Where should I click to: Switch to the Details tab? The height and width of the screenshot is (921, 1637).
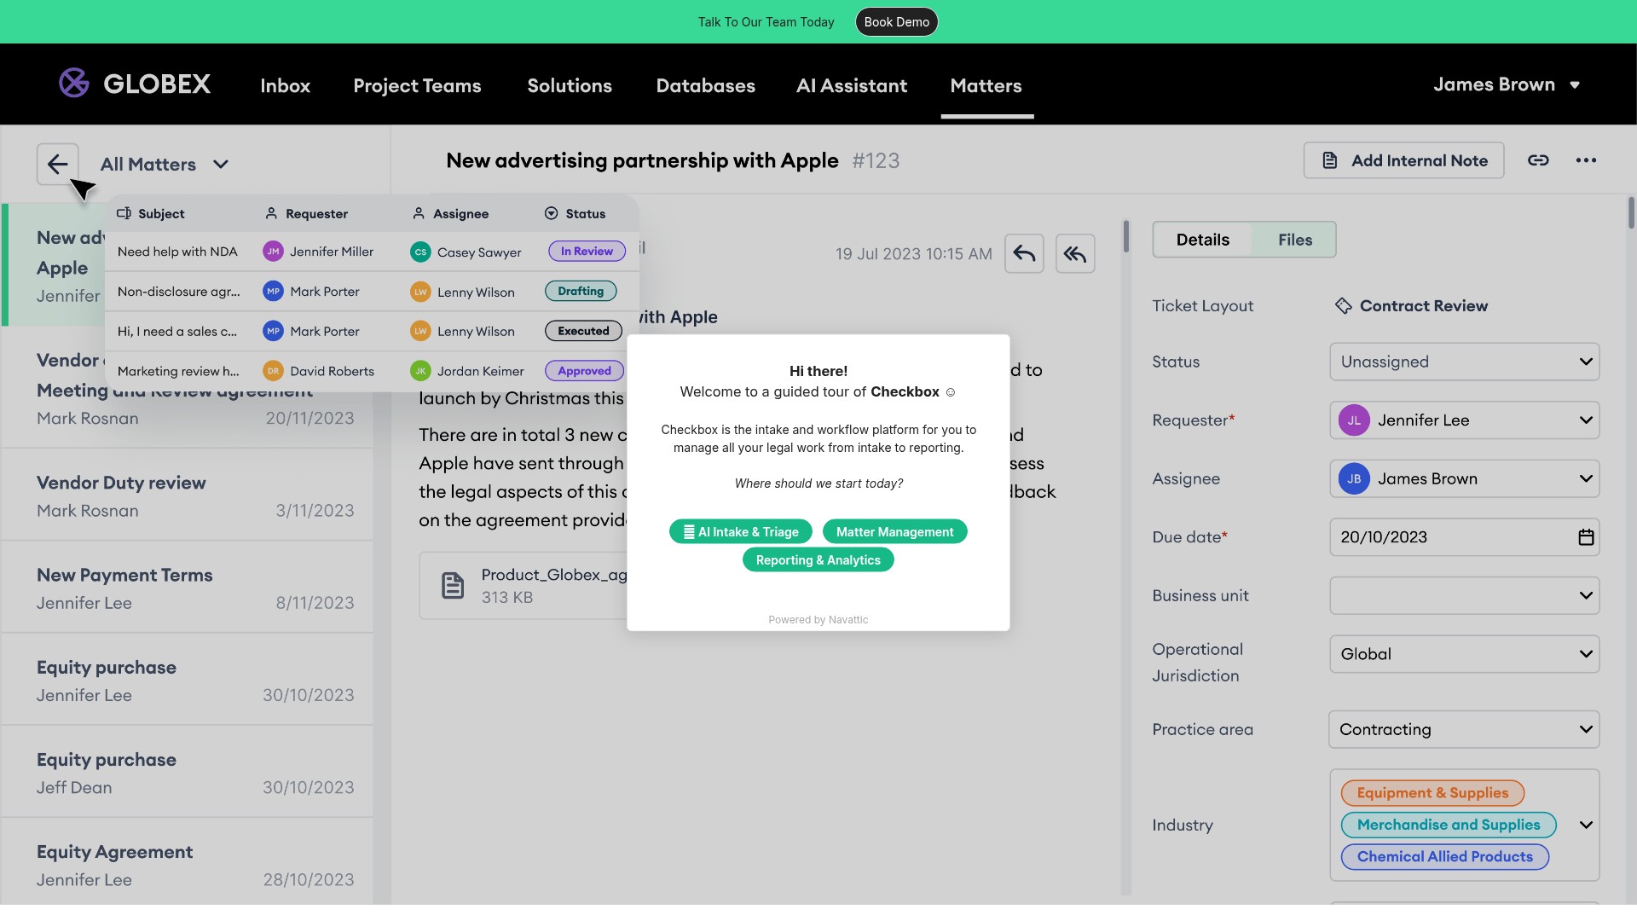click(x=1202, y=240)
